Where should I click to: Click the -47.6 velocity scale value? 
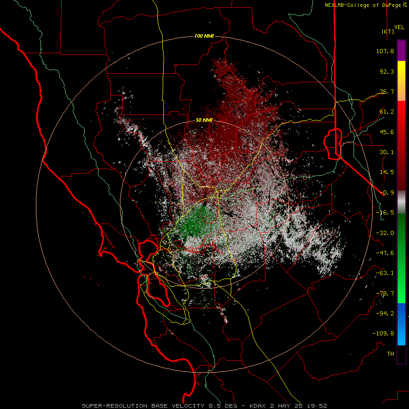[385, 253]
